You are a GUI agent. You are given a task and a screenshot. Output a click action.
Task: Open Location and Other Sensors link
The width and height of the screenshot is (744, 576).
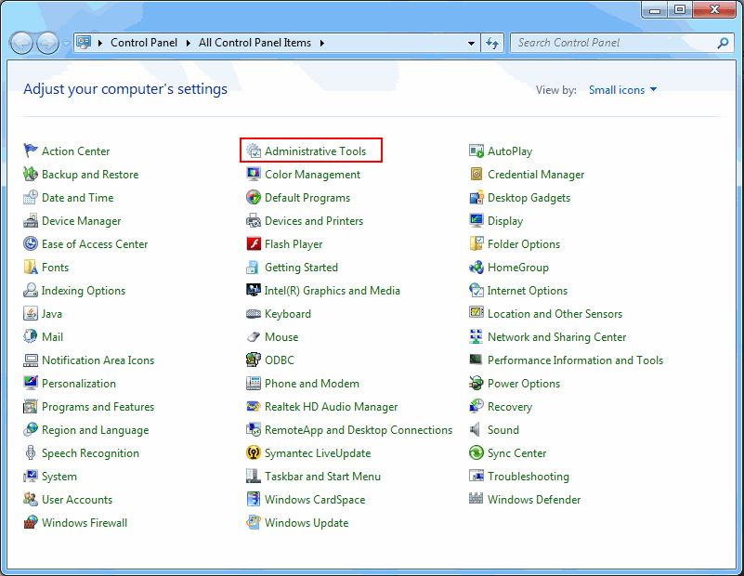tap(555, 314)
